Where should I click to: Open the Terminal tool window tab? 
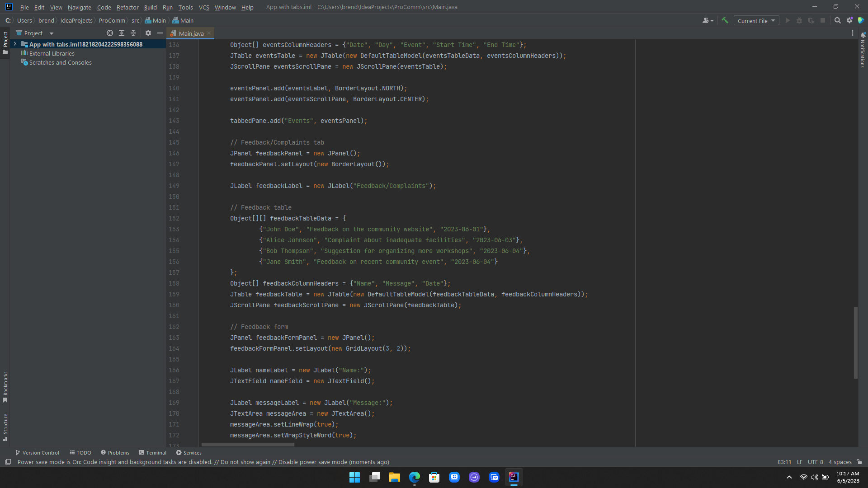pos(153,452)
